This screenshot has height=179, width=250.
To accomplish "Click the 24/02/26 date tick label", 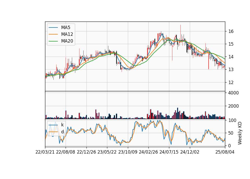I will [148, 152].
